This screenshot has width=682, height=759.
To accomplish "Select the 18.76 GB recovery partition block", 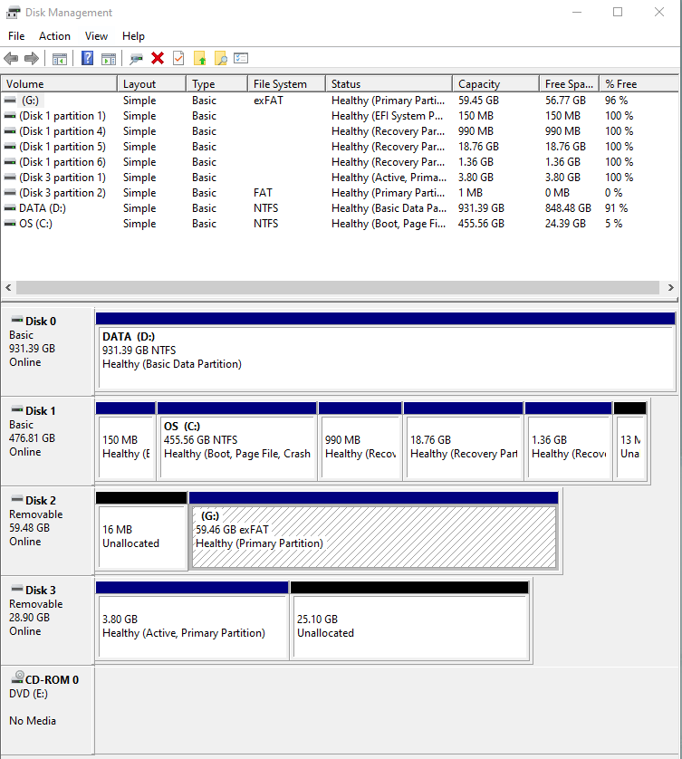I will pyautogui.click(x=464, y=441).
